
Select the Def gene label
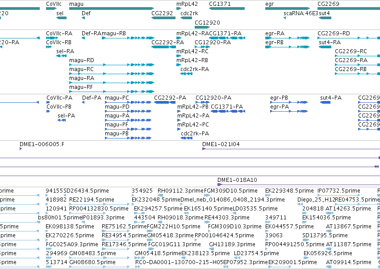pos(86,13)
